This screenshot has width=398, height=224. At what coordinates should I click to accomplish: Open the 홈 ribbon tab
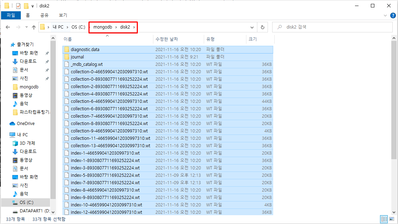pyautogui.click(x=28, y=15)
